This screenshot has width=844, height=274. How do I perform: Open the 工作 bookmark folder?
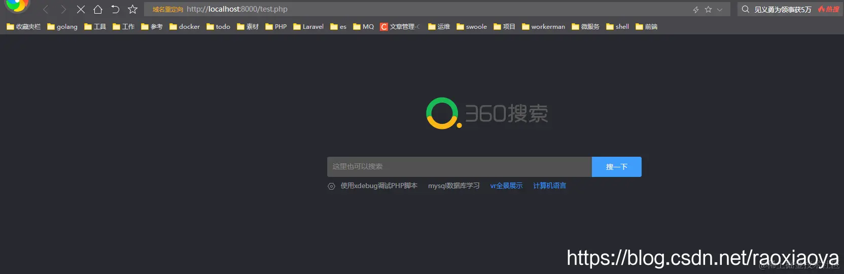[x=123, y=26]
